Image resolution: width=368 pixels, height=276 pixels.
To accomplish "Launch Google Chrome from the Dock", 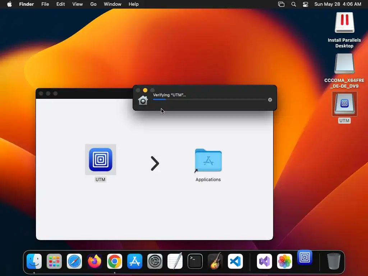I will (x=115, y=261).
